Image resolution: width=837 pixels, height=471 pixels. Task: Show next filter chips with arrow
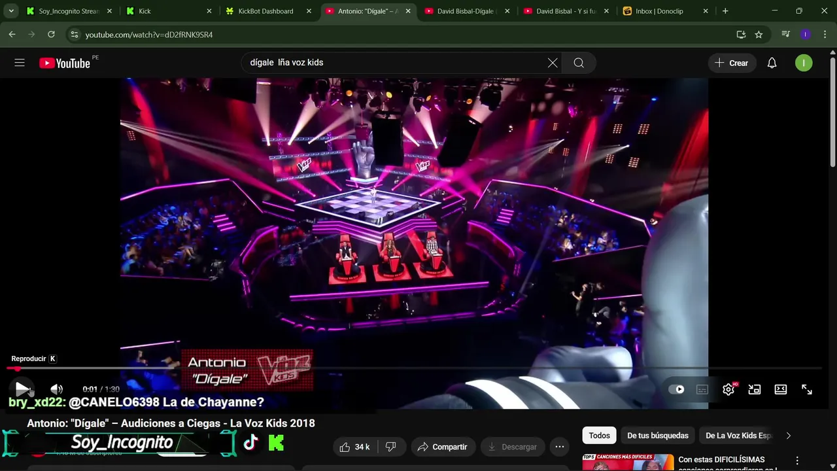click(x=788, y=436)
